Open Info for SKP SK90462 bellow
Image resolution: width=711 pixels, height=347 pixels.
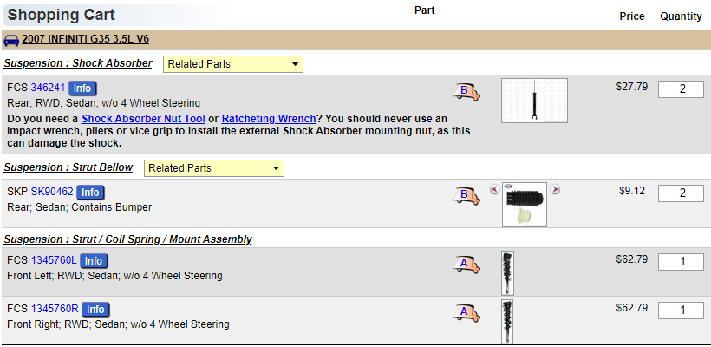pos(90,192)
